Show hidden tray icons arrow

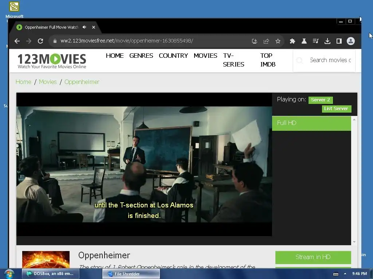point(345,274)
